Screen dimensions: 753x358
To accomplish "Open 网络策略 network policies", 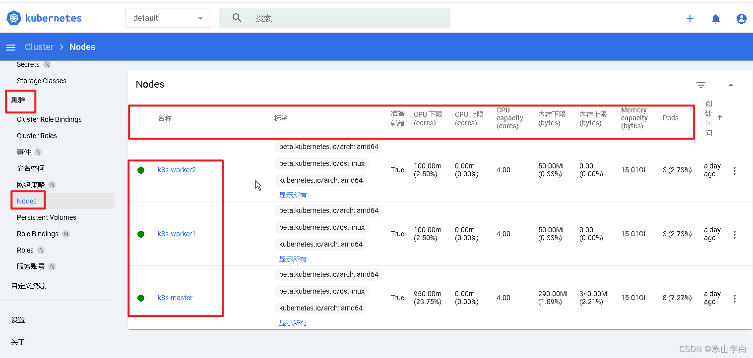I will click(31, 185).
